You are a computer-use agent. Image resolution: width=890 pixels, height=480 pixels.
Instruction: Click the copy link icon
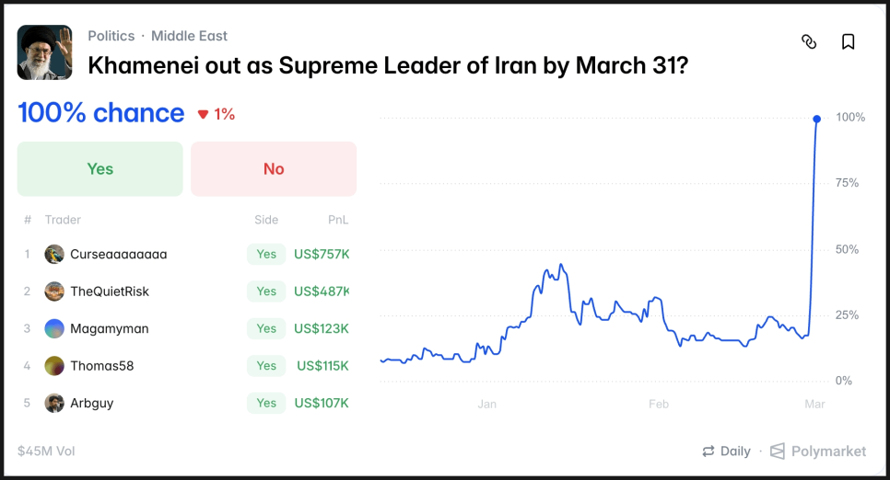pyautogui.click(x=809, y=41)
